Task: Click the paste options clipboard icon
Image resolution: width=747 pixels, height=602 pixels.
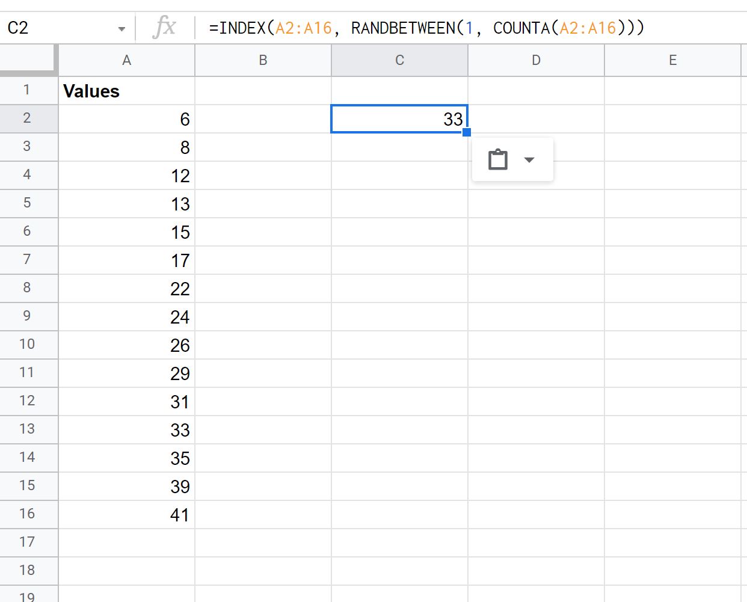Action: tap(498, 160)
